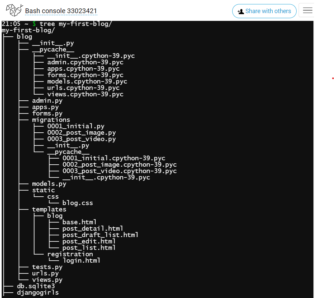Image resolution: width=334 pixels, height=298 pixels.
Task: Click the tree my-first-blog/ command text
Action: pos(75,24)
